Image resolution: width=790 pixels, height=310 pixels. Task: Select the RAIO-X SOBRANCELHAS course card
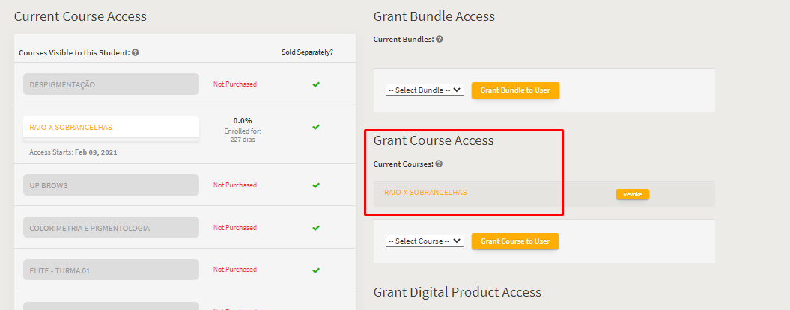[111, 127]
